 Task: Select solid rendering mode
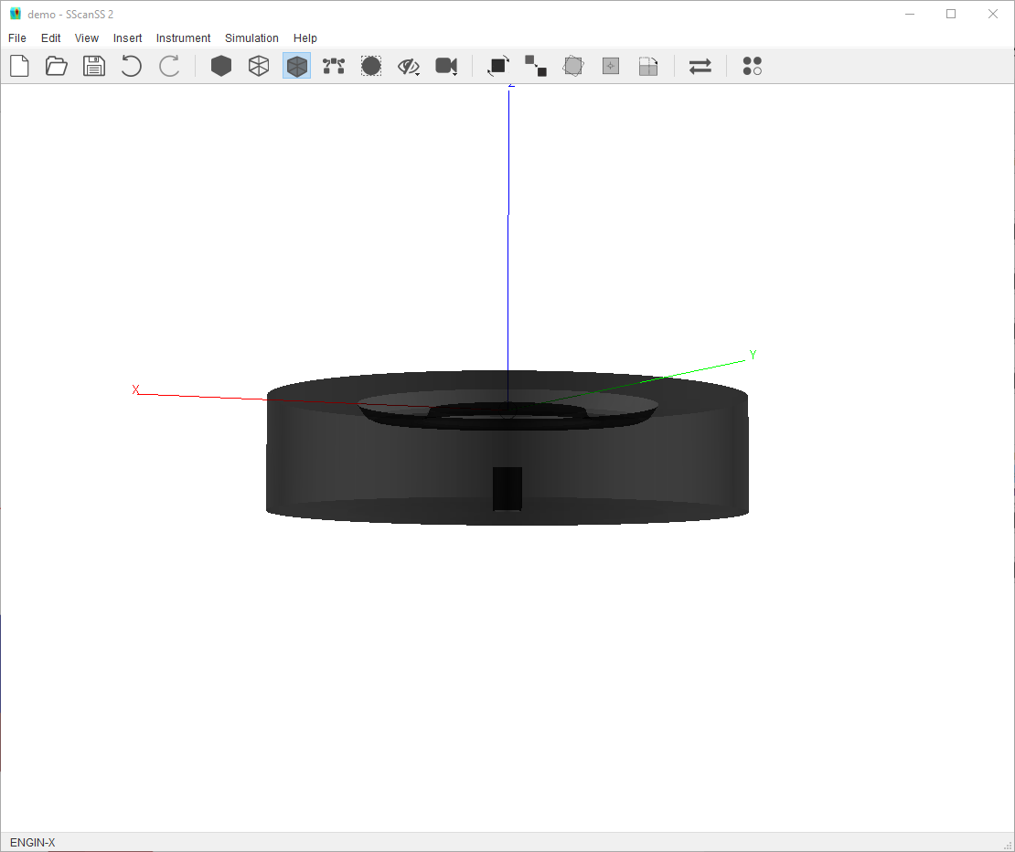[221, 66]
